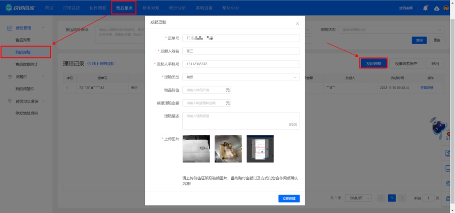The height and width of the screenshot is (213, 455).
Task: Click the robot assistant mascot icon
Action: point(438,126)
